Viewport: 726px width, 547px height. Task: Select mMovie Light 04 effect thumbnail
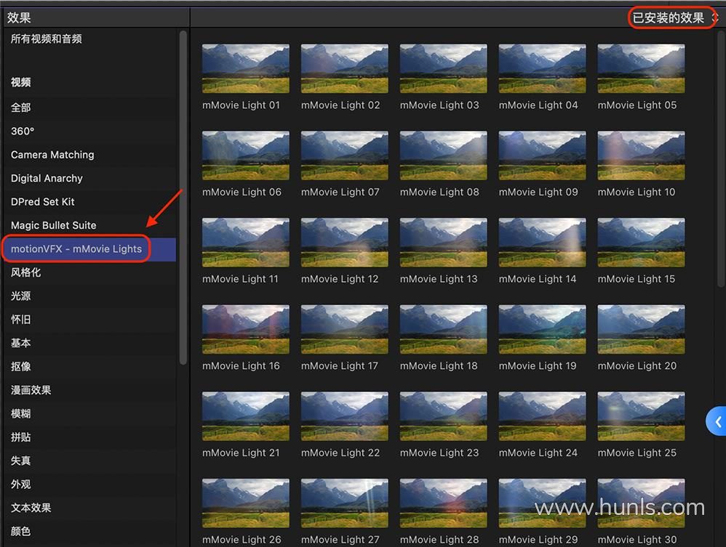point(542,68)
